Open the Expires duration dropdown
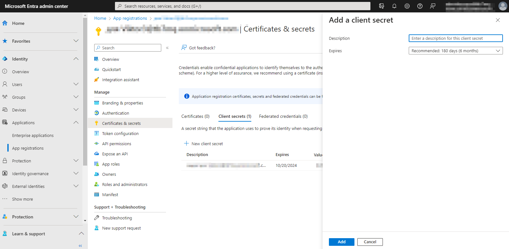The image size is (509, 249). click(x=456, y=51)
